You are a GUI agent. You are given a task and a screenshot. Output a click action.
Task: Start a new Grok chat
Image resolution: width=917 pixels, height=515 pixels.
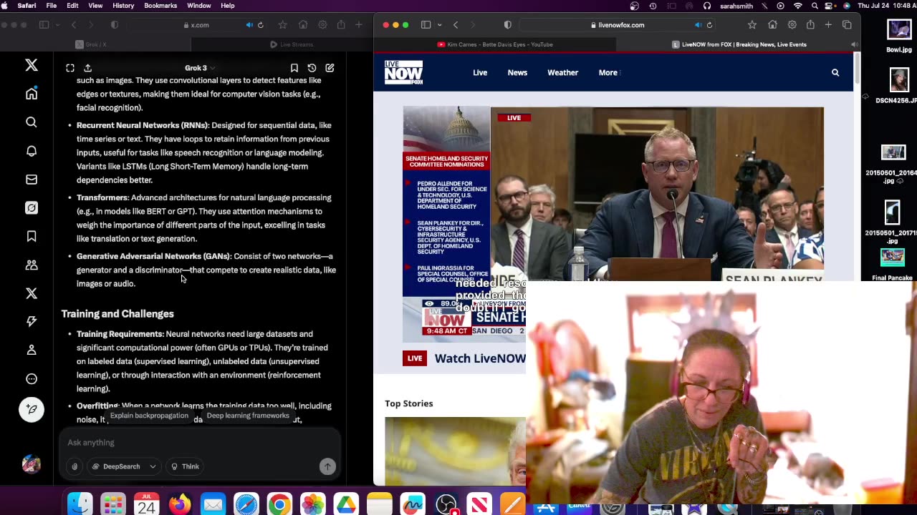click(330, 68)
